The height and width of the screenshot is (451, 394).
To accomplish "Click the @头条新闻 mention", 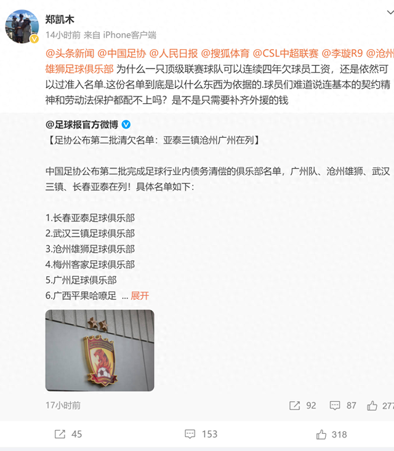I will point(70,54).
